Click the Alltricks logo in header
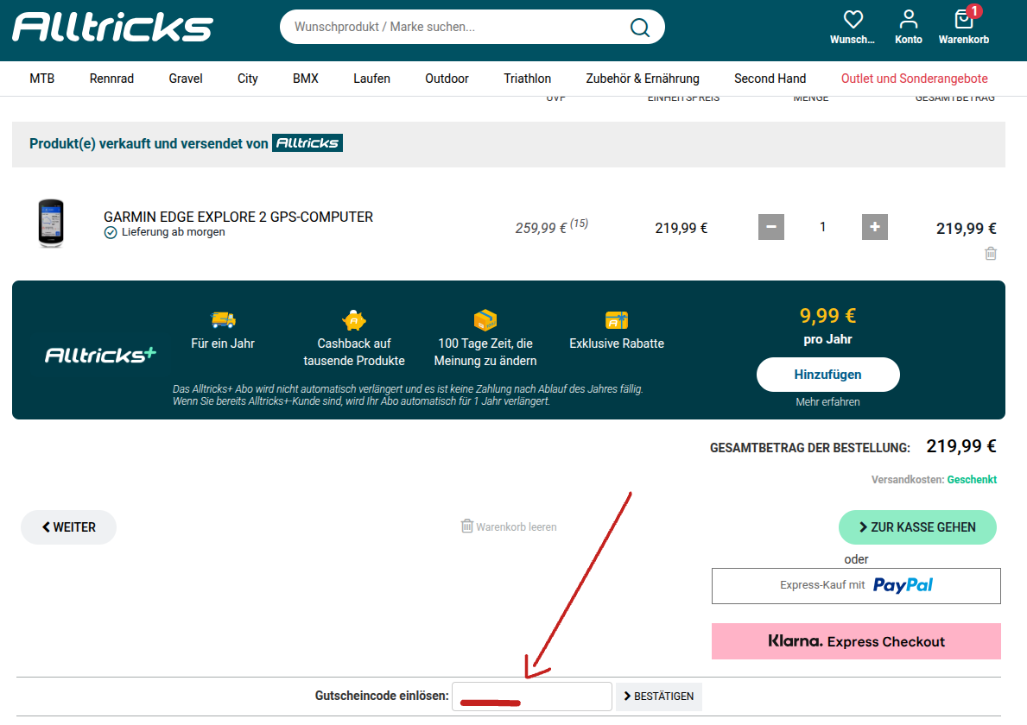 (x=112, y=27)
